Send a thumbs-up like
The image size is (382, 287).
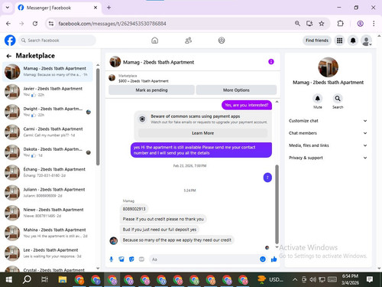pyautogui.click(x=274, y=259)
